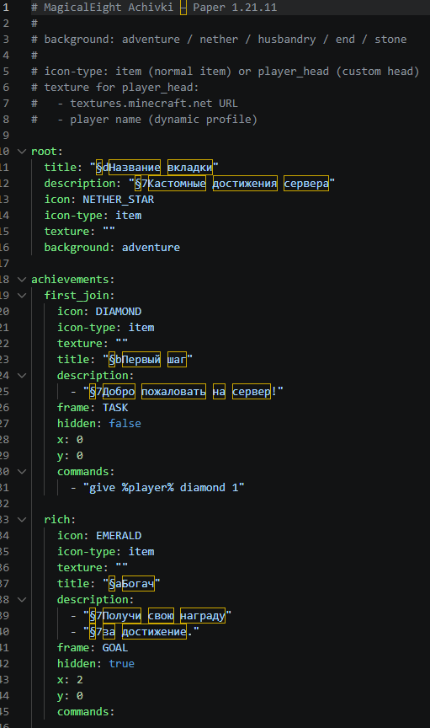The image size is (430, 728).
Task: Click the word Название in root title
Action: tap(135, 167)
